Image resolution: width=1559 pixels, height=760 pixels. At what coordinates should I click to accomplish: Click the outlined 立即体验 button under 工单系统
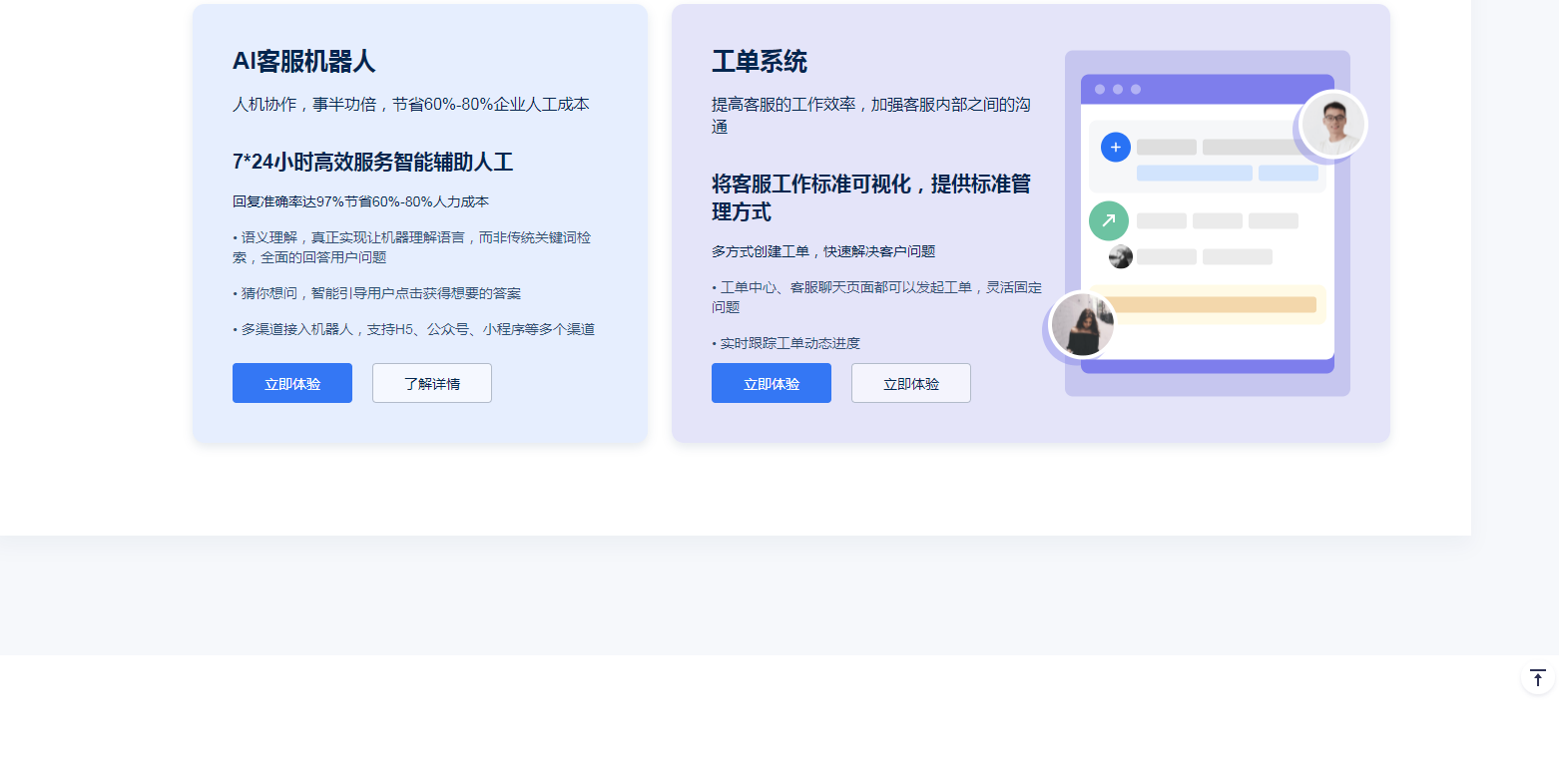pyautogui.click(x=910, y=384)
